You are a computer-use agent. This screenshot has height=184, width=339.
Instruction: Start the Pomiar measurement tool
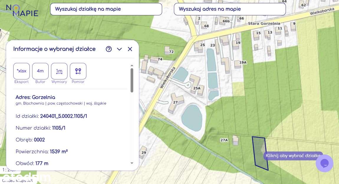[78, 71]
